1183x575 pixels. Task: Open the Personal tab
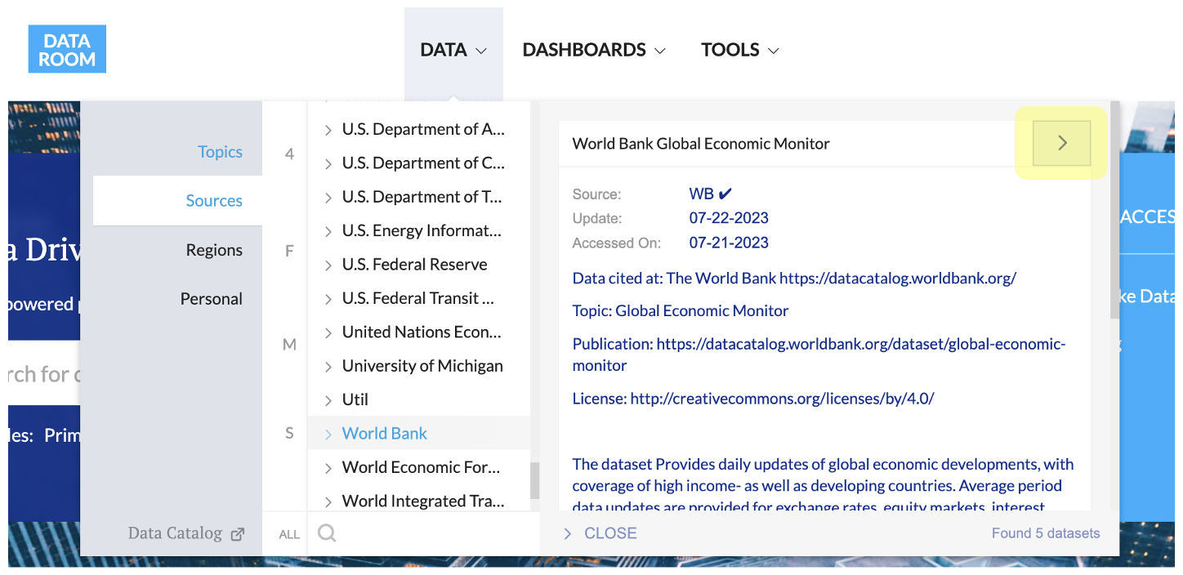pyautogui.click(x=211, y=299)
